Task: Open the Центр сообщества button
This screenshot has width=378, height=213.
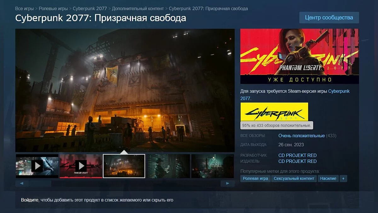Action: point(329,18)
